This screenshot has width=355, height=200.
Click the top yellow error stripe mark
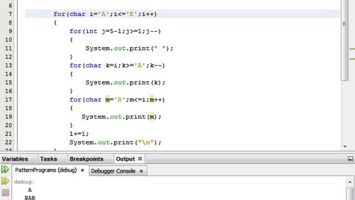[x=352, y=49]
